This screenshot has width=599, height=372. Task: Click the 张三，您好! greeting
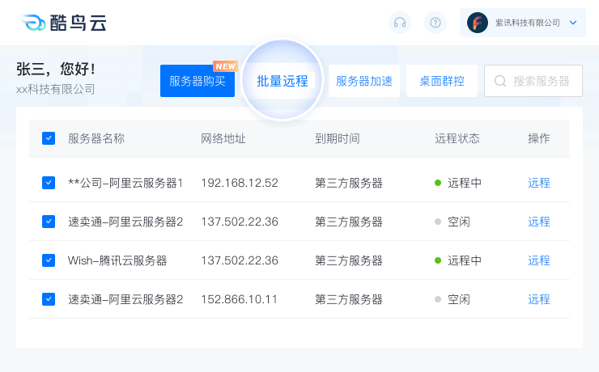click(x=56, y=69)
